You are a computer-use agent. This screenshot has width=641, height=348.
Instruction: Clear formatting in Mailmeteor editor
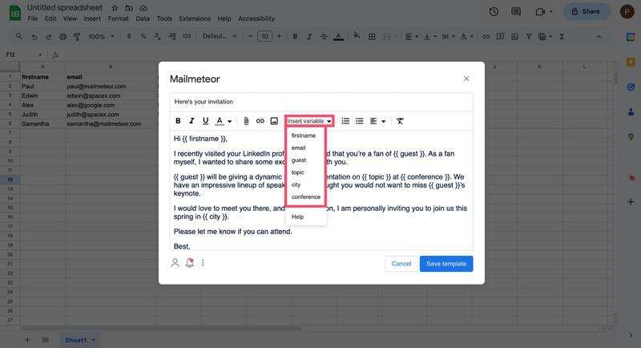[x=400, y=121]
